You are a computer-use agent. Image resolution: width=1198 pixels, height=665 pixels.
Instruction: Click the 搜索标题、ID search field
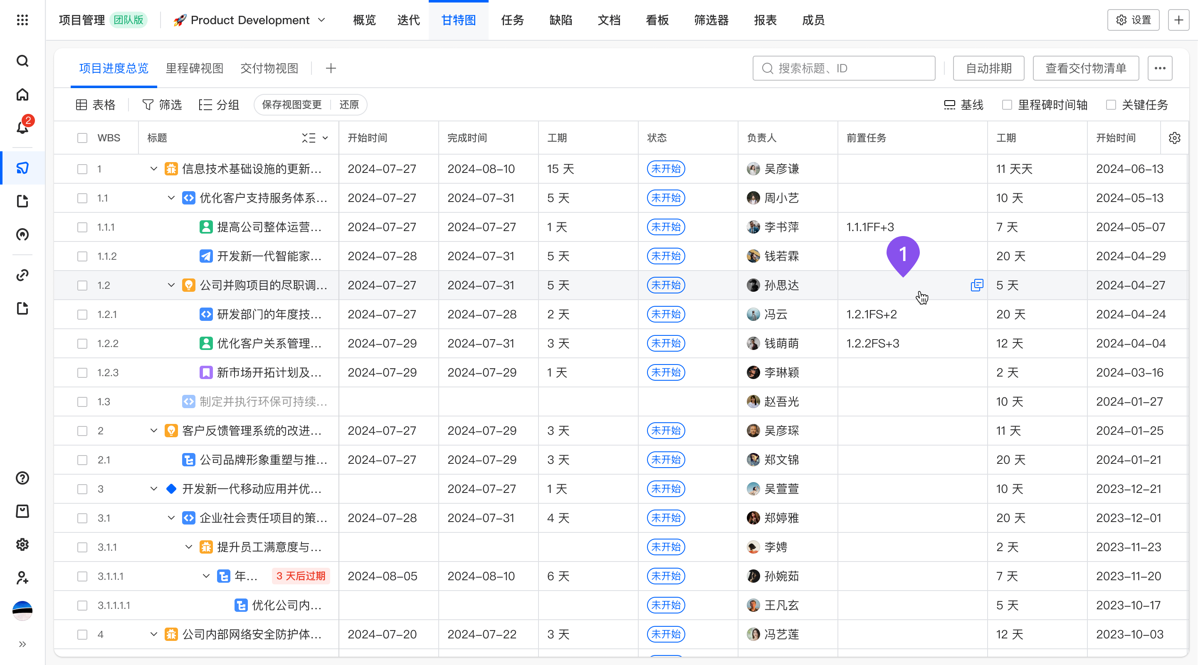click(844, 68)
